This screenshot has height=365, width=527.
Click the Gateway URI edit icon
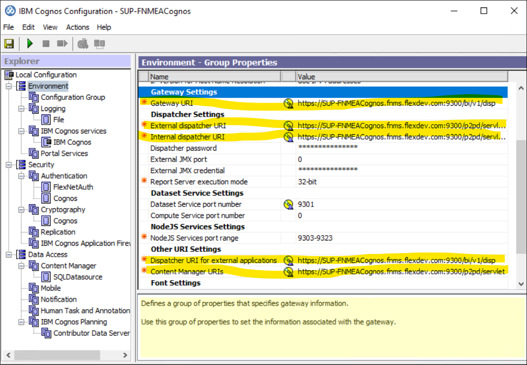point(288,103)
